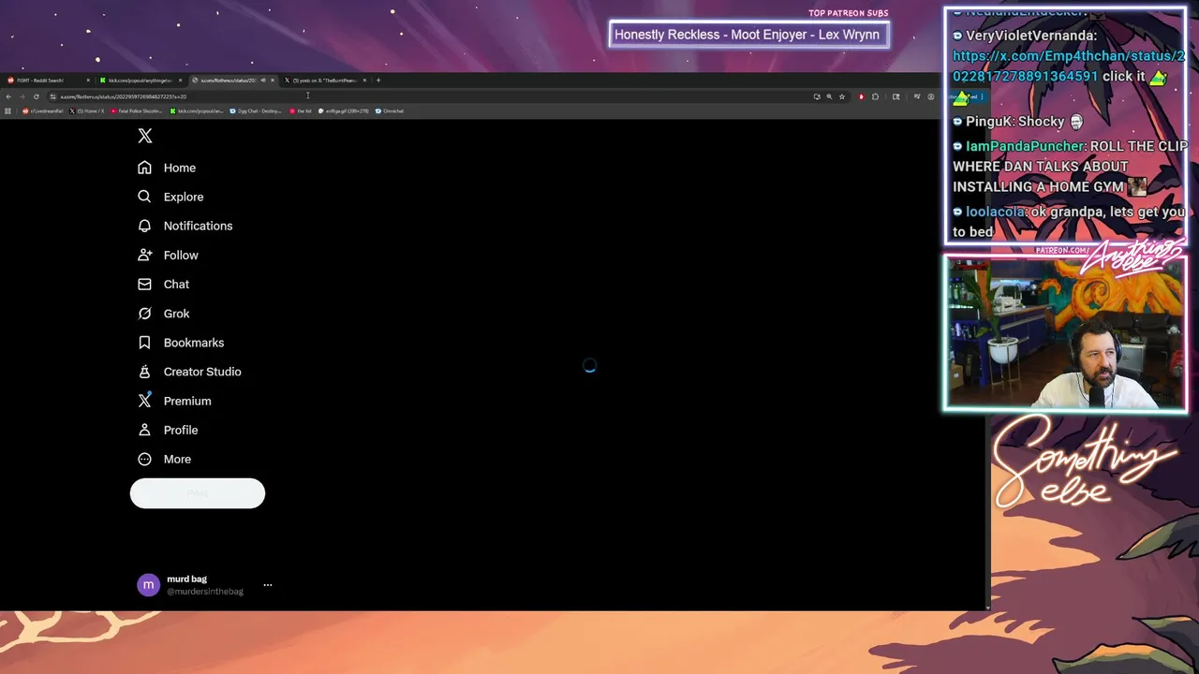Open the Extensions puzzle menu
1199x674 pixels.
pos(876,96)
